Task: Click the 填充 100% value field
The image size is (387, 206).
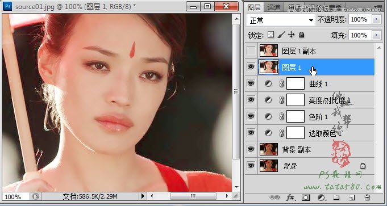Action: [x=360, y=35]
